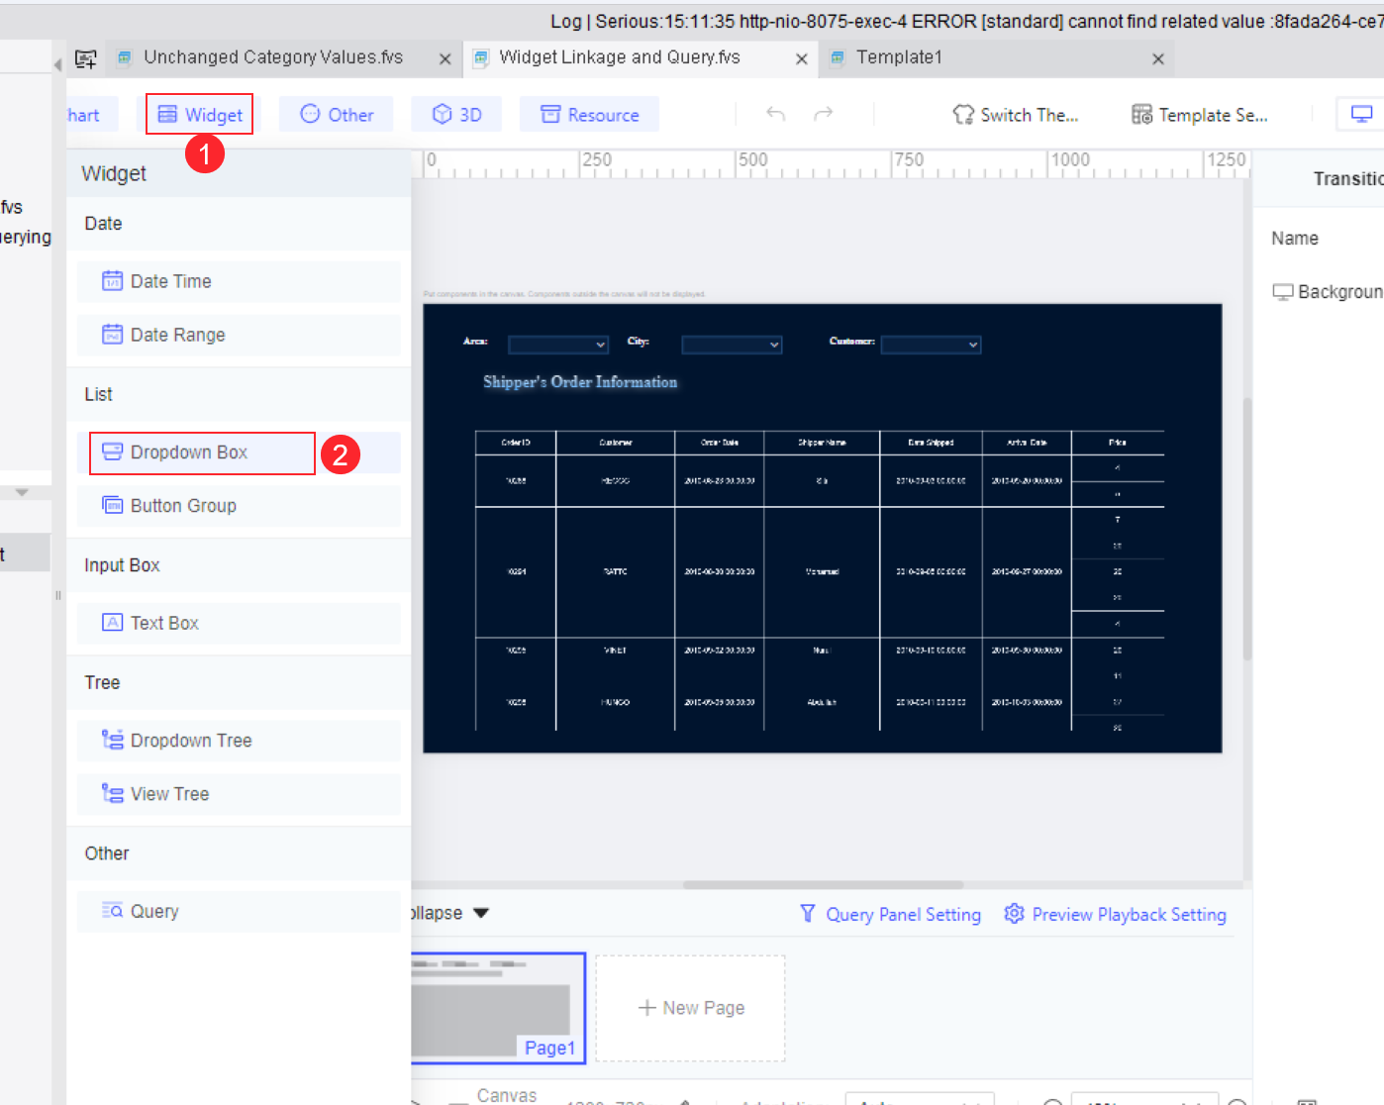The height and width of the screenshot is (1105, 1384).
Task: Switch to Widget Linkage and Query.fvs tab
Action: (620, 57)
